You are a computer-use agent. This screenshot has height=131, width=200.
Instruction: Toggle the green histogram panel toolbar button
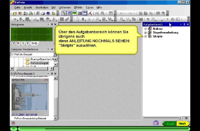point(74,13)
